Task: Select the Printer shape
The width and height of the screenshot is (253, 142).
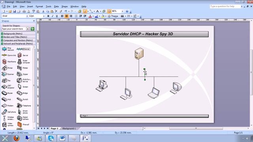Action: point(7,68)
